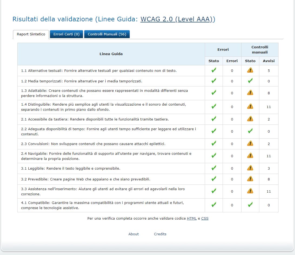Switch to the Report Sintetico tab
Viewport: 295px width, 255px height.
31,34
